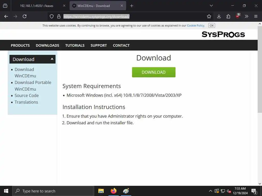Open the Firefox hamburger application menu
The image size is (262, 196).
click(256, 16)
